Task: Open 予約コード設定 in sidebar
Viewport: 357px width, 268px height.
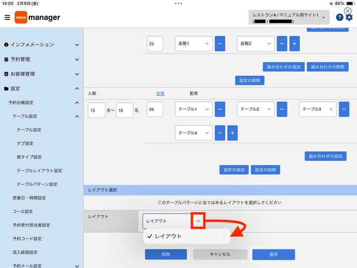Action: tap(27, 239)
